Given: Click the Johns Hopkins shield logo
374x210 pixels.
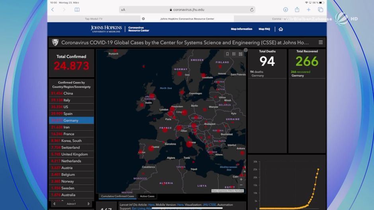Looking at the screenshot, I should click(x=55, y=42).
